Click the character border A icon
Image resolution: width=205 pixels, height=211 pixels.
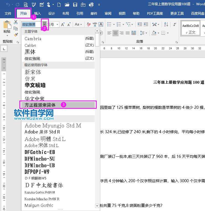tap(101, 24)
